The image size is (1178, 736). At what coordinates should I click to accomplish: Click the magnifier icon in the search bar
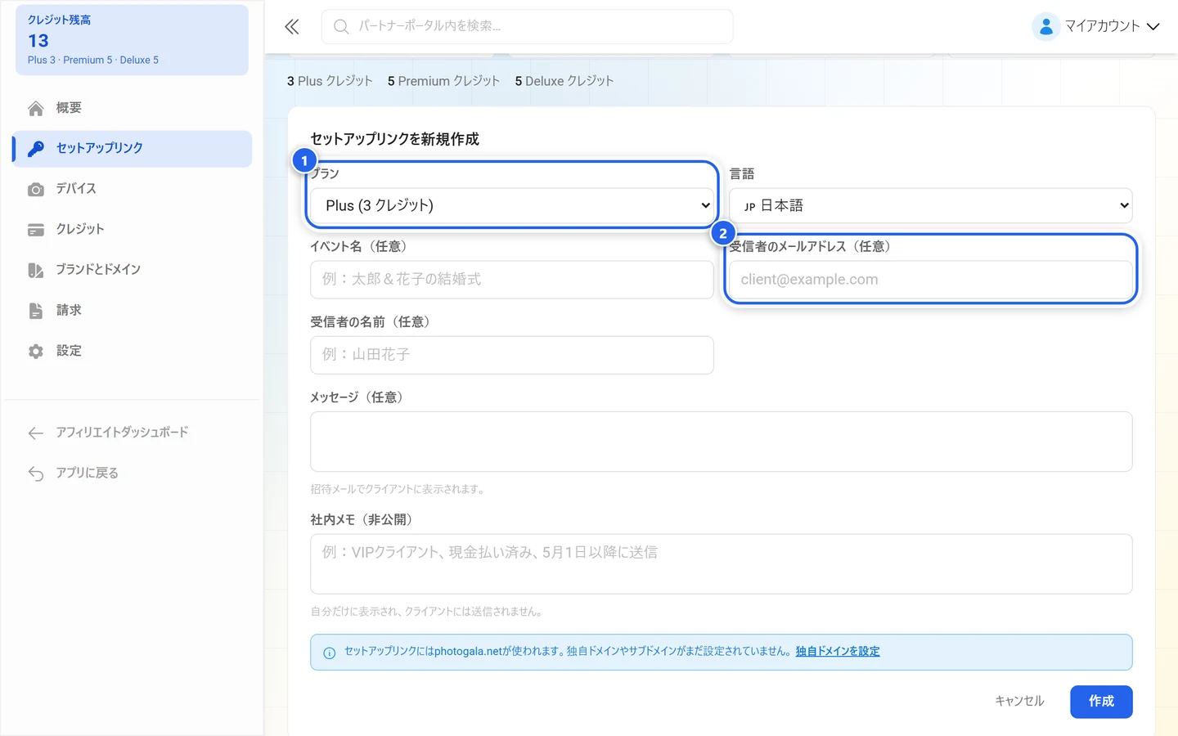(341, 27)
